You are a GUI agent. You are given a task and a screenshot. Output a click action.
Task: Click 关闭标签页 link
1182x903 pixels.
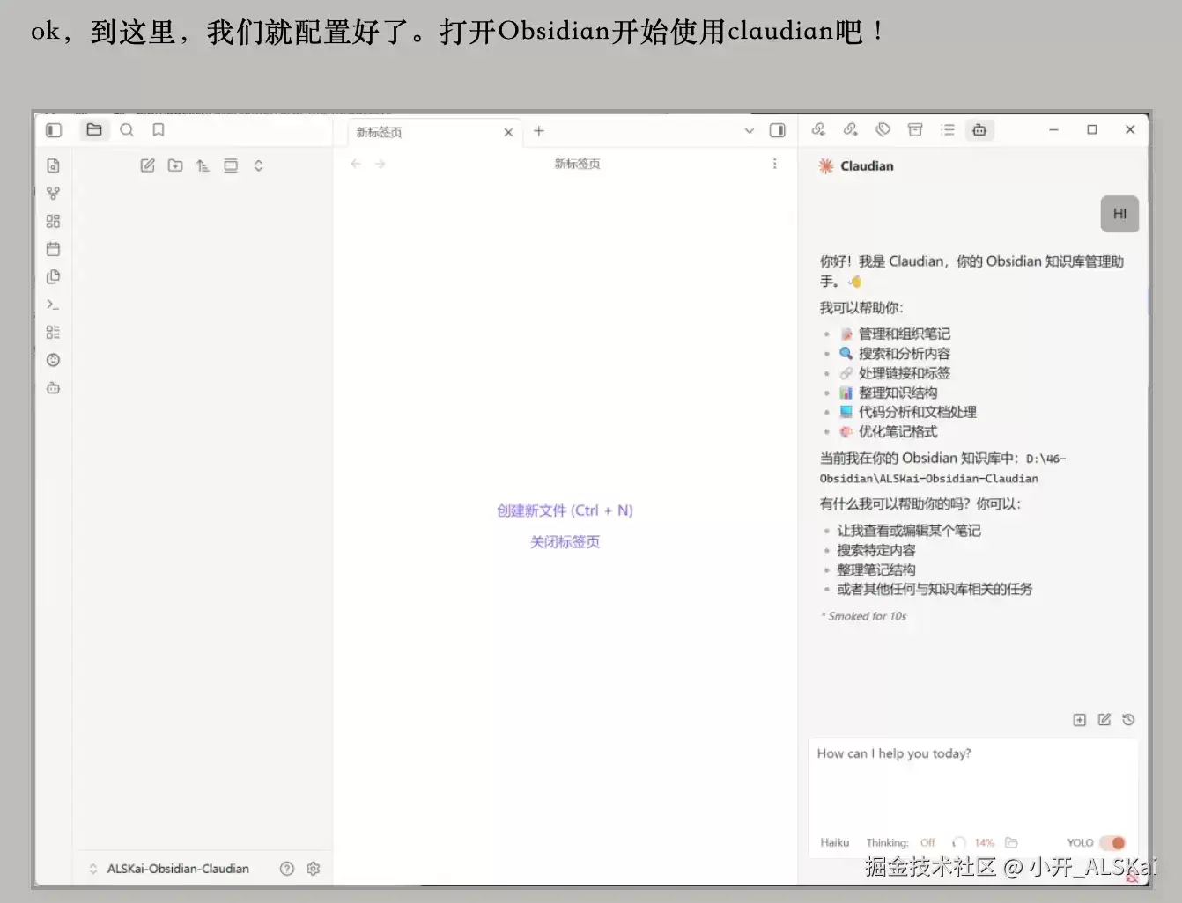pos(565,542)
